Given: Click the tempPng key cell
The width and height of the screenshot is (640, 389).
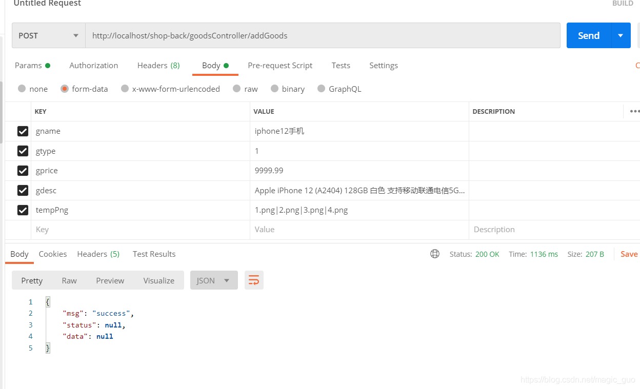Looking at the screenshot, I should click(x=141, y=210).
